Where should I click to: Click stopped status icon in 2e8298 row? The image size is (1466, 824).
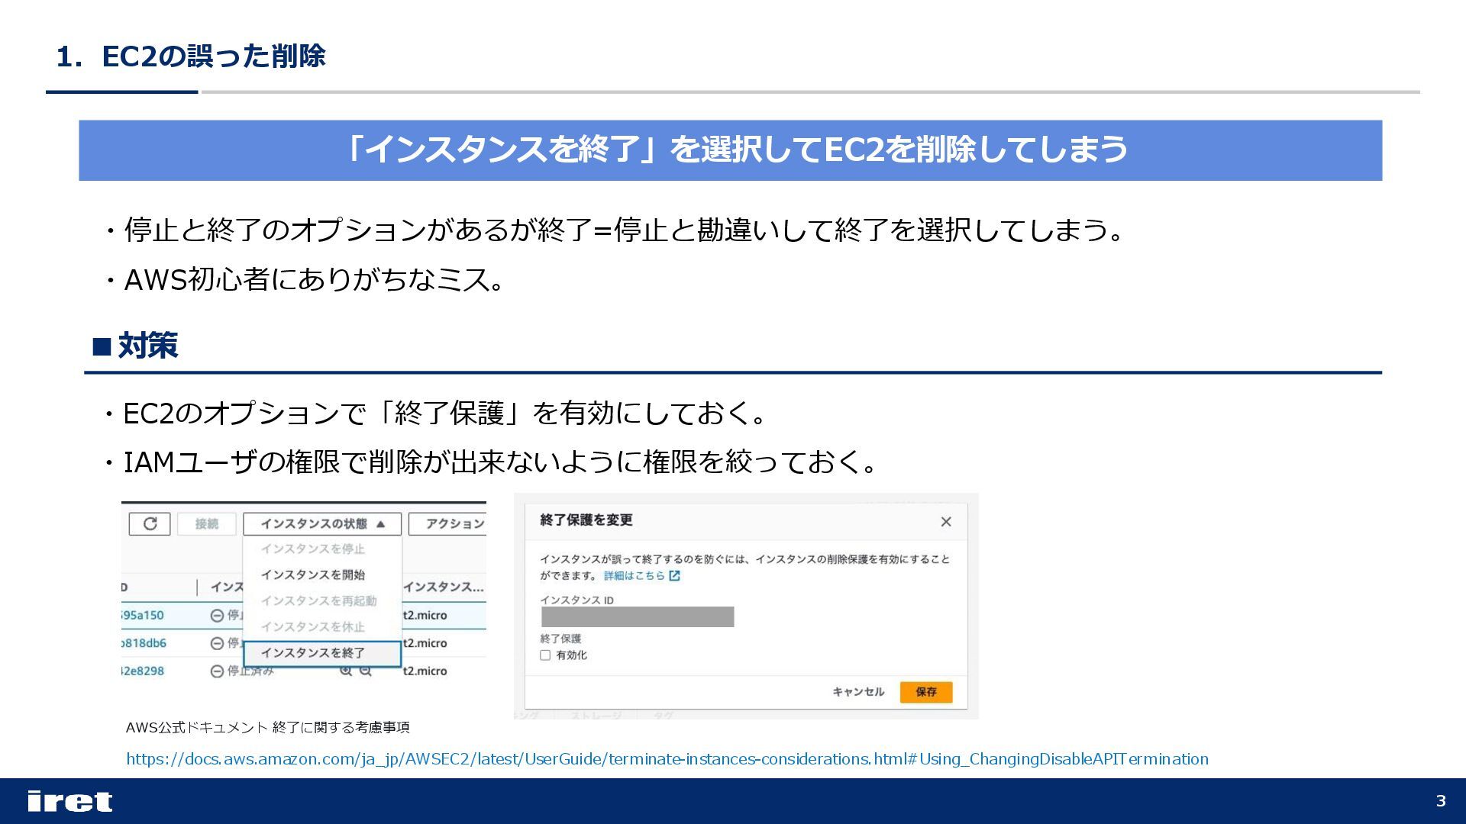pyautogui.click(x=217, y=671)
